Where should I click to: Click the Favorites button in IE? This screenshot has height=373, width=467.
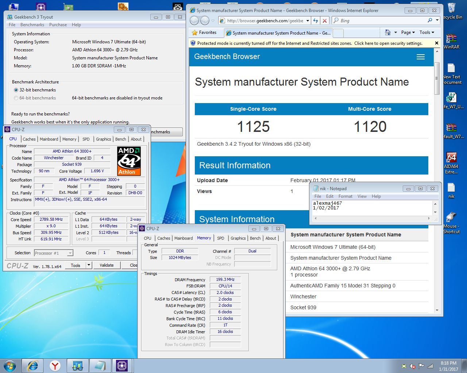point(204,32)
